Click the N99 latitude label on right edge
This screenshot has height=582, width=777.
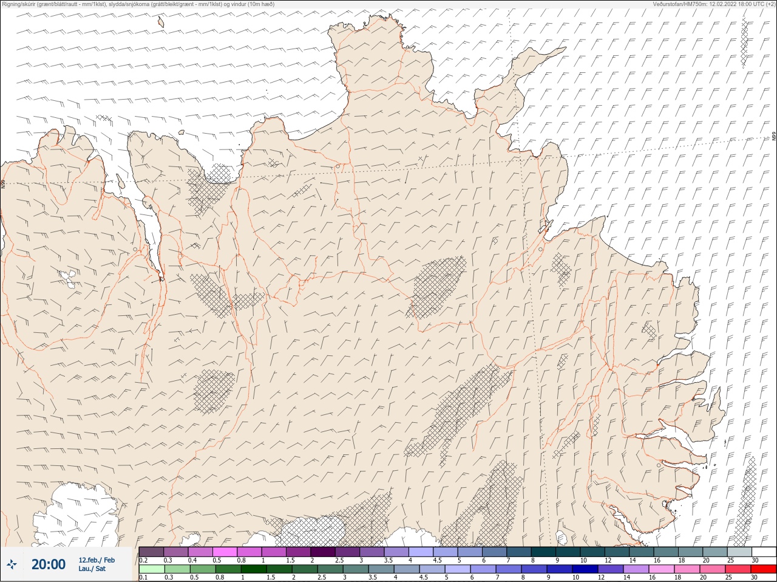click(774, 137)
